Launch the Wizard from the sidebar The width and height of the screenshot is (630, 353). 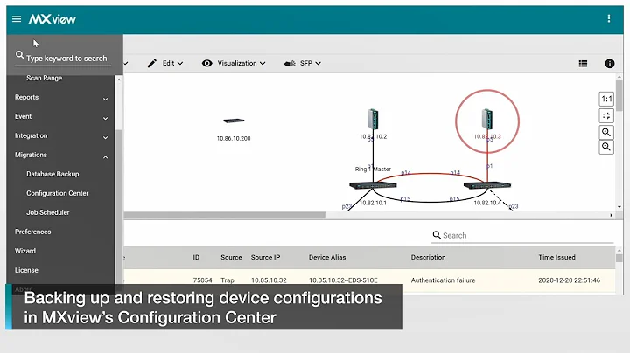pos(25,251)
